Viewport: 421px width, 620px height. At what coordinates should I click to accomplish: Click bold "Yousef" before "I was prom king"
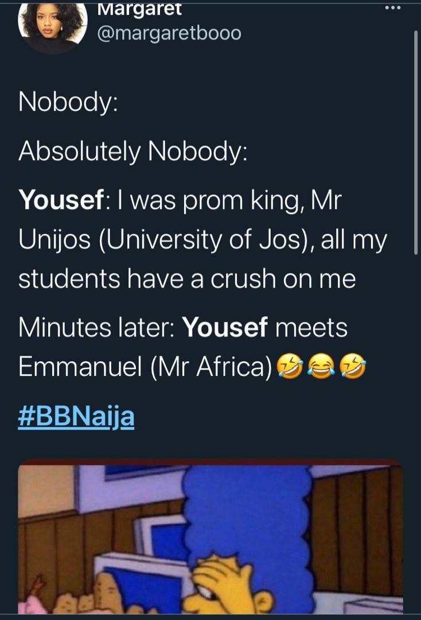pos(62,200)
